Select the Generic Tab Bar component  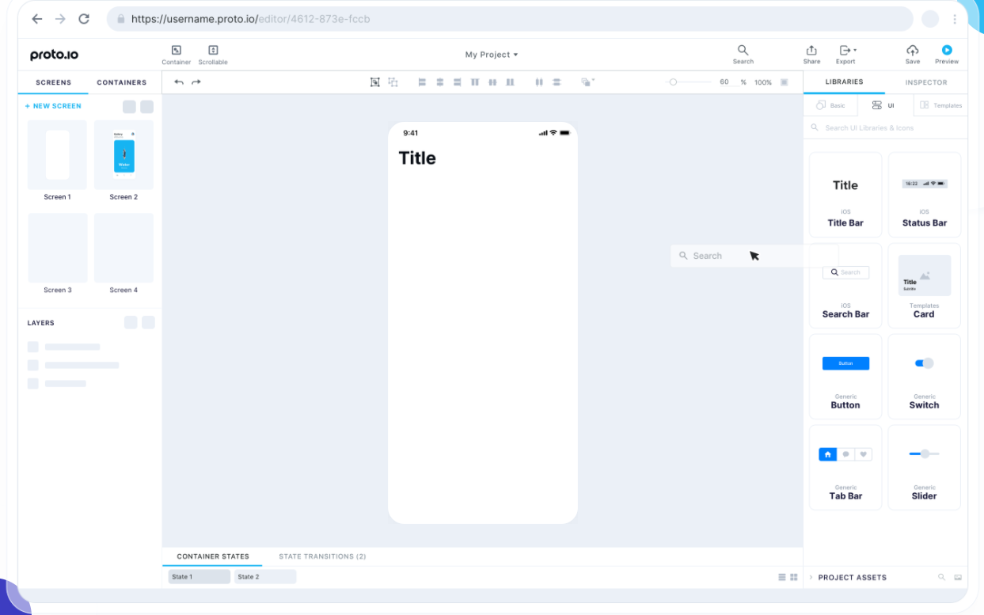click(845, 468)
